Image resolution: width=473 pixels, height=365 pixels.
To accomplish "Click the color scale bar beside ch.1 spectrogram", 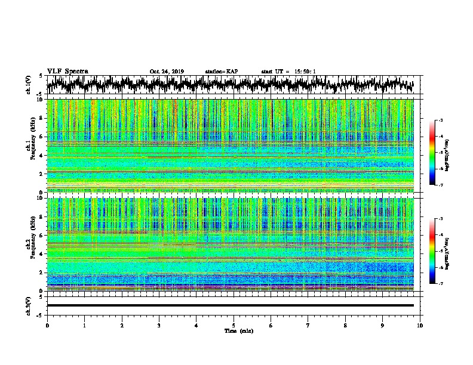I will tap(432, 153).
